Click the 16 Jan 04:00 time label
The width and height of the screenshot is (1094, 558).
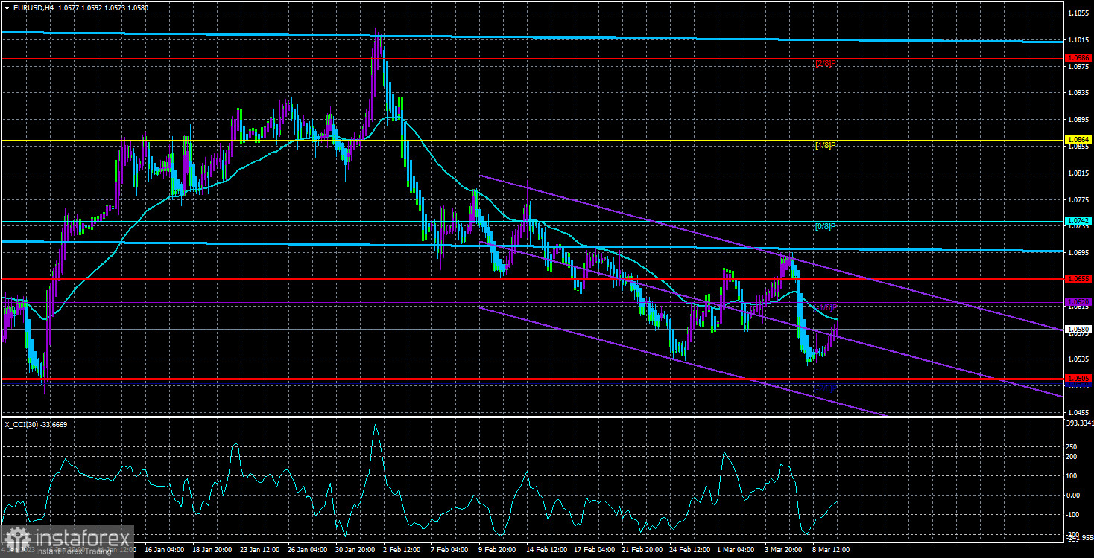tap(164, 550)
